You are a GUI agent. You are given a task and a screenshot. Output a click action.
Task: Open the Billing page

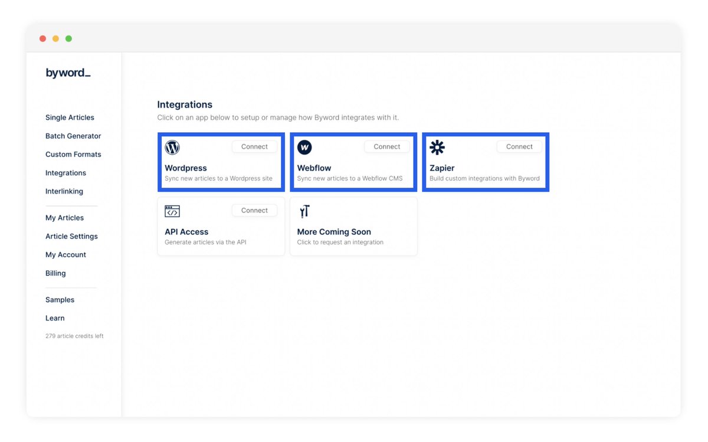(55, 273)
